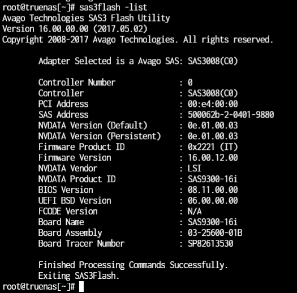Click the FCODE Version value N/A
This screenshot has width=297, height=293.
(x=195, y=212)
